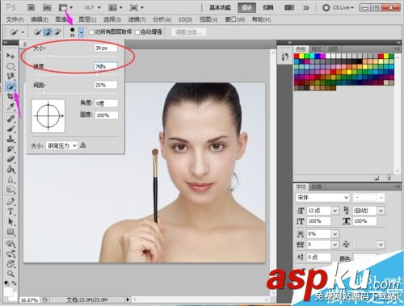This screenshot has width=404, height=306.
Task: Select the Quick Selection tool in toolbox
Action: 11,86
